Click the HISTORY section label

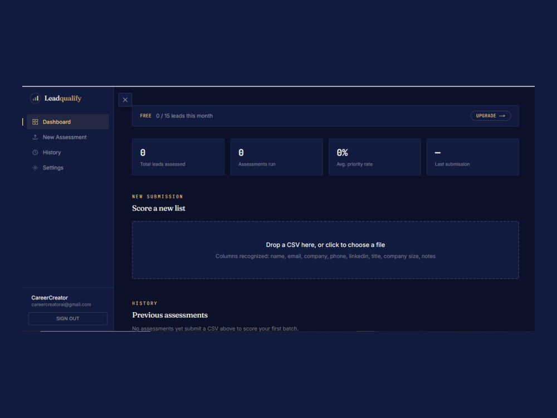click(145, 303)
